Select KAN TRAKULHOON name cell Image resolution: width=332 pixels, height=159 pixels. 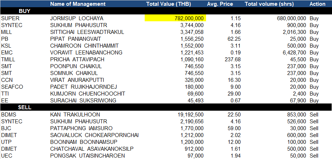click(75, 115)
